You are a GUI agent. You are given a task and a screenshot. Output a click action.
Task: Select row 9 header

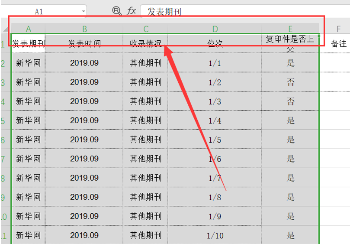pyautogui.click(x=5, y=197)
